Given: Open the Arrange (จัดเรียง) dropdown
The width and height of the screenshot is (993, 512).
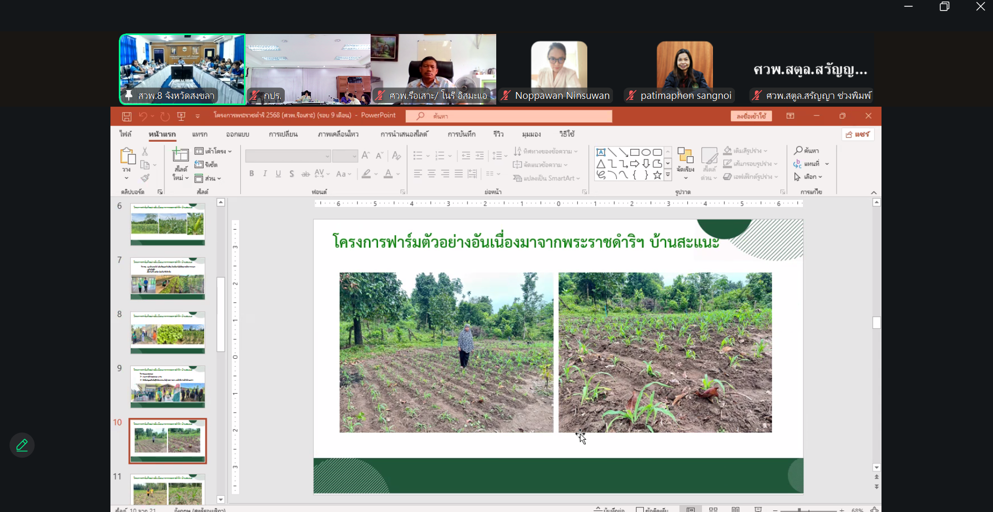Looking at the screenshot, I should 685,163.
